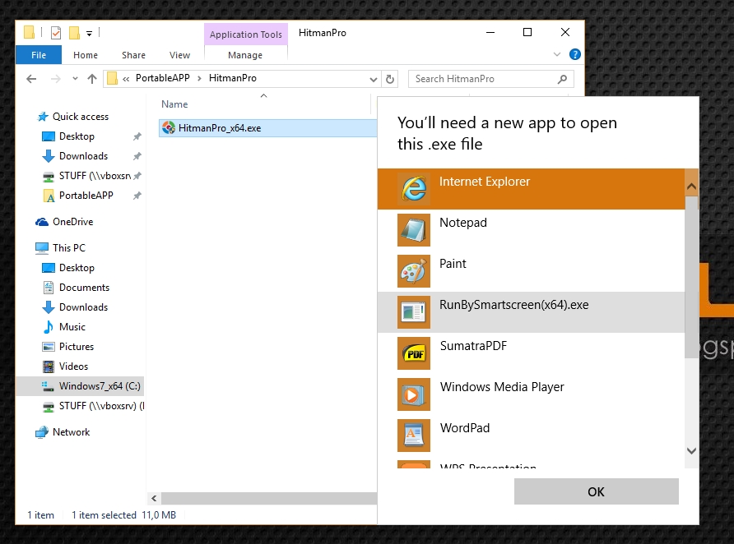Viewport: 734px width, 544px height.
Task: Click the breadcrumb double-chevron expander
Action: pos(125,79)
